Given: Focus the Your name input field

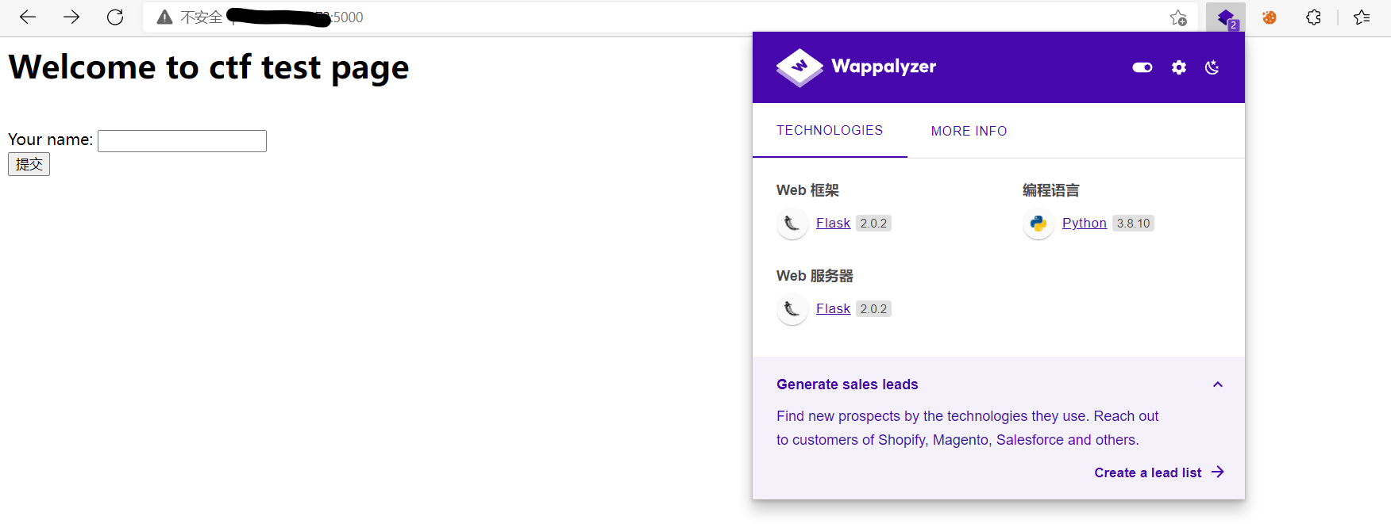Looking at the screenshot, I should click(182, 141).
